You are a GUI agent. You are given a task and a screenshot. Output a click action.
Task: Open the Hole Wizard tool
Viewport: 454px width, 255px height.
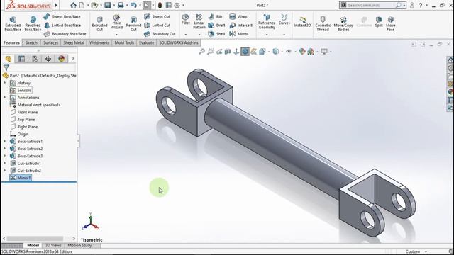116,22
